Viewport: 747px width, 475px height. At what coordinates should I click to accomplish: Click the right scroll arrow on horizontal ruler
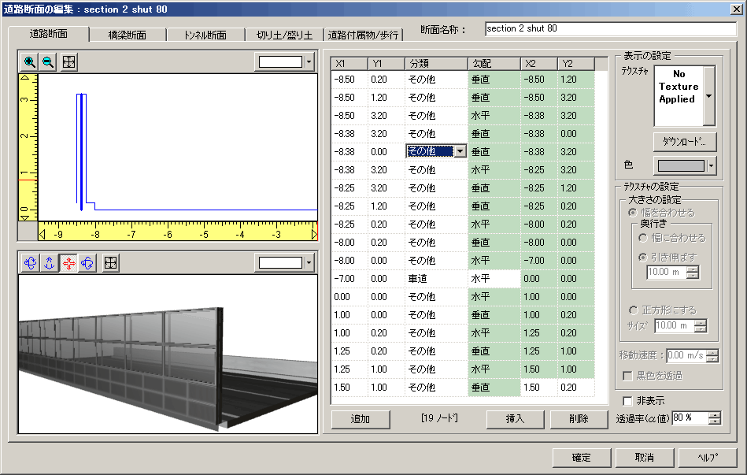[314, 234]
